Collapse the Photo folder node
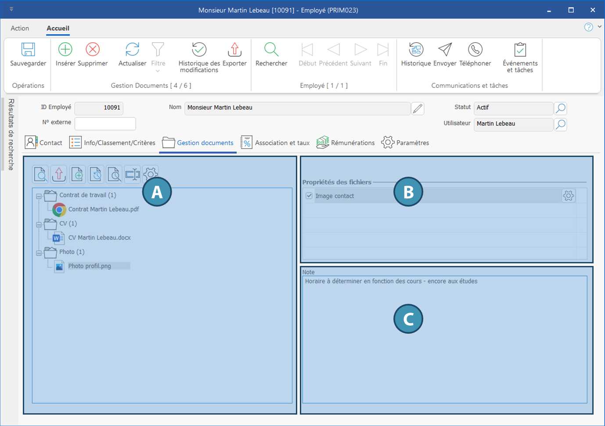 [39, 253]
